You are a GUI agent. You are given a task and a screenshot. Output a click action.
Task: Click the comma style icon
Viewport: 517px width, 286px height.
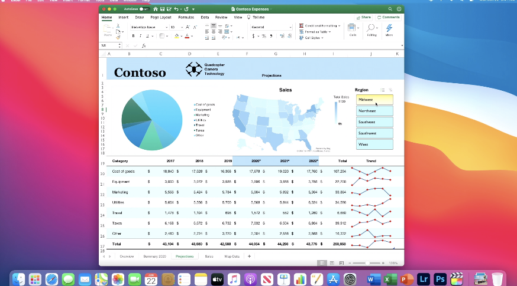coord(271,36)
